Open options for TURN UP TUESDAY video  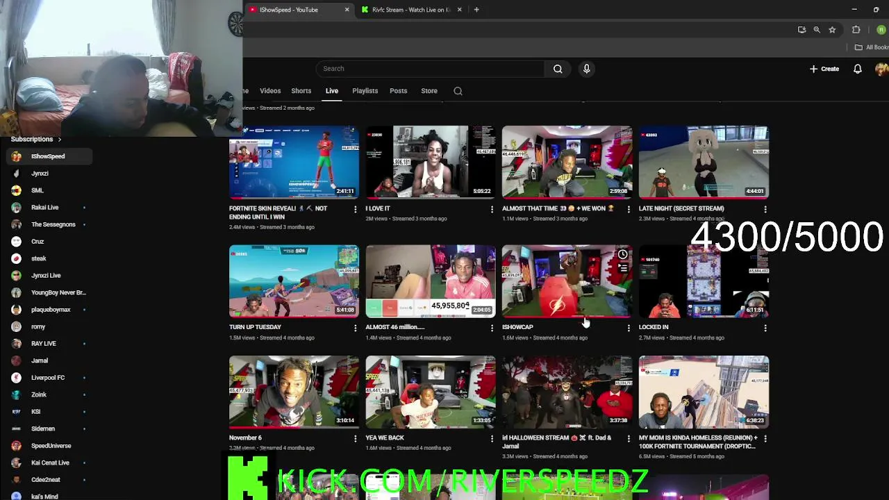point(355,328)
